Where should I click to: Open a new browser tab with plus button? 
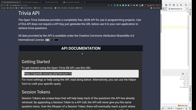pos(85,2)
